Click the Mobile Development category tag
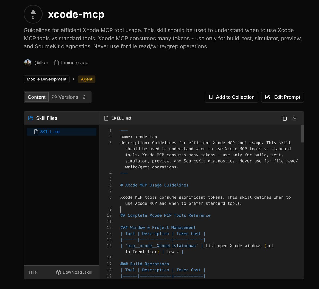 click(x=47, y=79)
